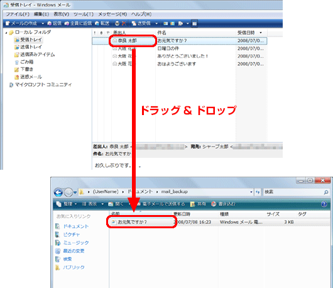Expand the 送受信 dropdown arrow
This screenshot has width=333, height=288.
click(x=156, y=23)
